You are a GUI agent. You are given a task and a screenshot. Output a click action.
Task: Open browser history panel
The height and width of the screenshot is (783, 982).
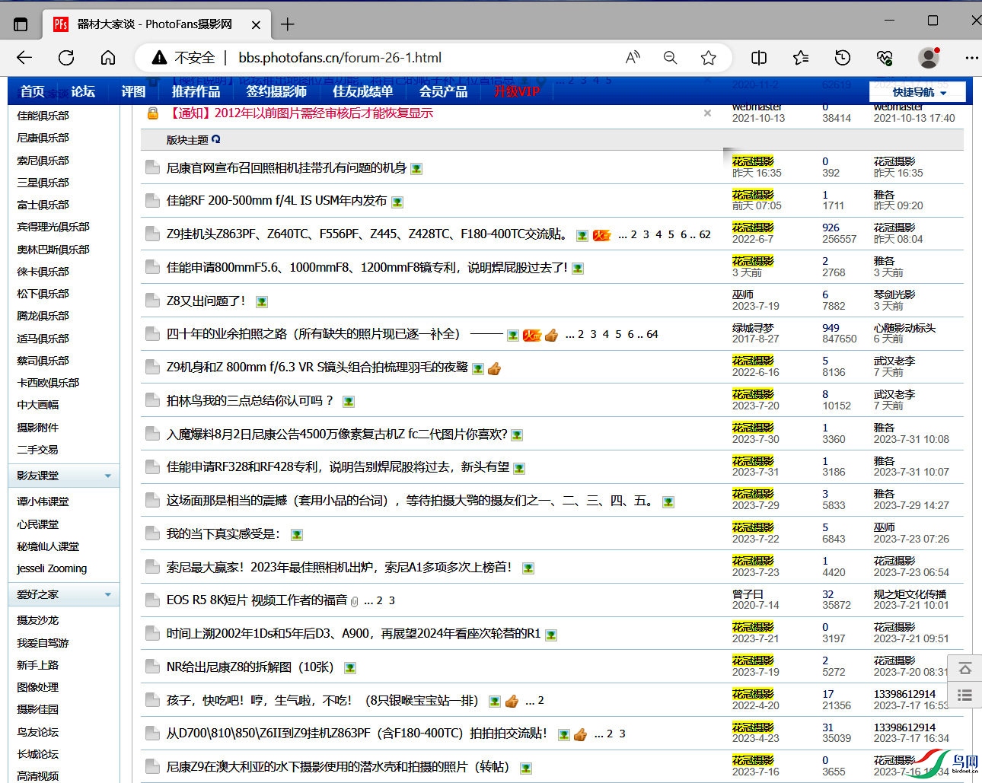click(843, 58)
